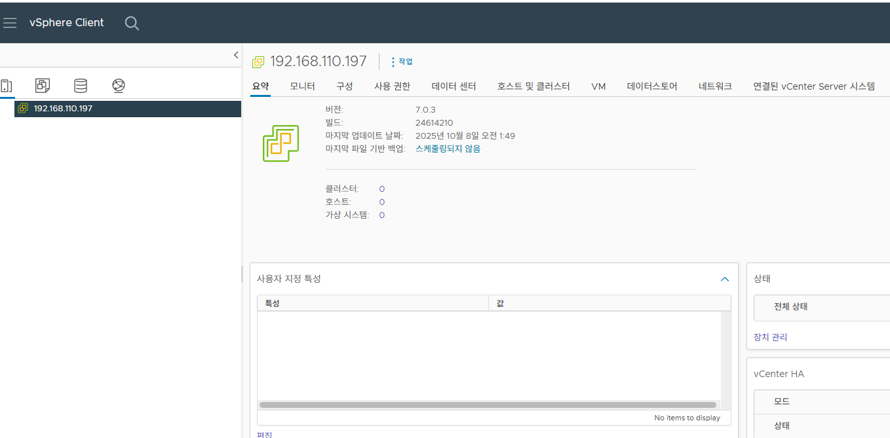Sort by the 특성 column header
Screen dimensions: 890x438
pos(373,303)
